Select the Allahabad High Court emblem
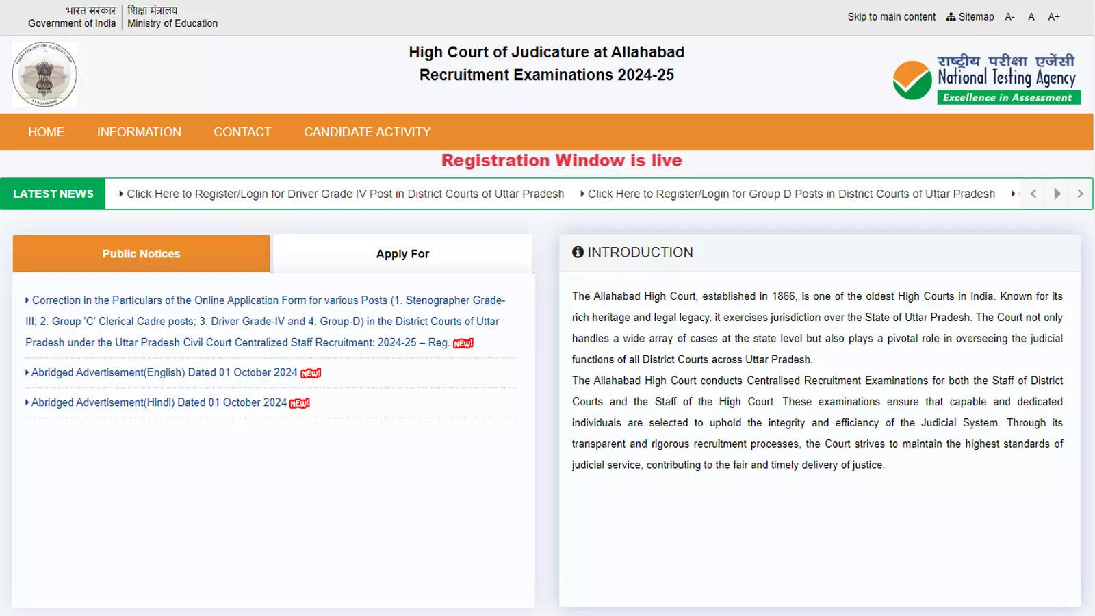 (x=44, y=74)
